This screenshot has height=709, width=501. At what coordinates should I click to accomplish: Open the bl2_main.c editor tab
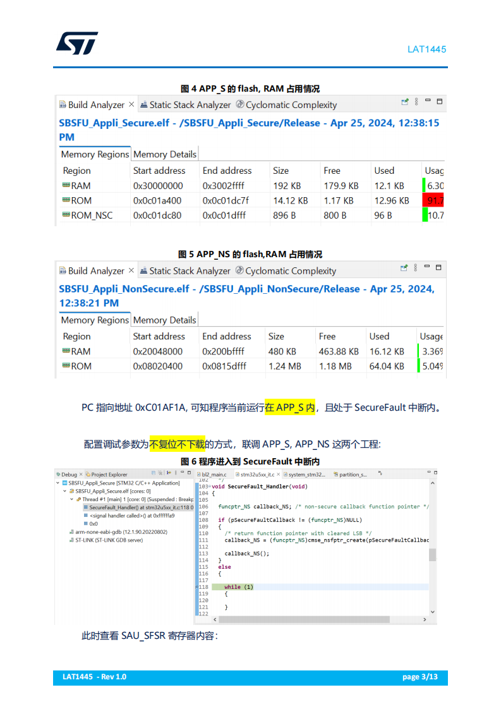(x=213, y=474)
